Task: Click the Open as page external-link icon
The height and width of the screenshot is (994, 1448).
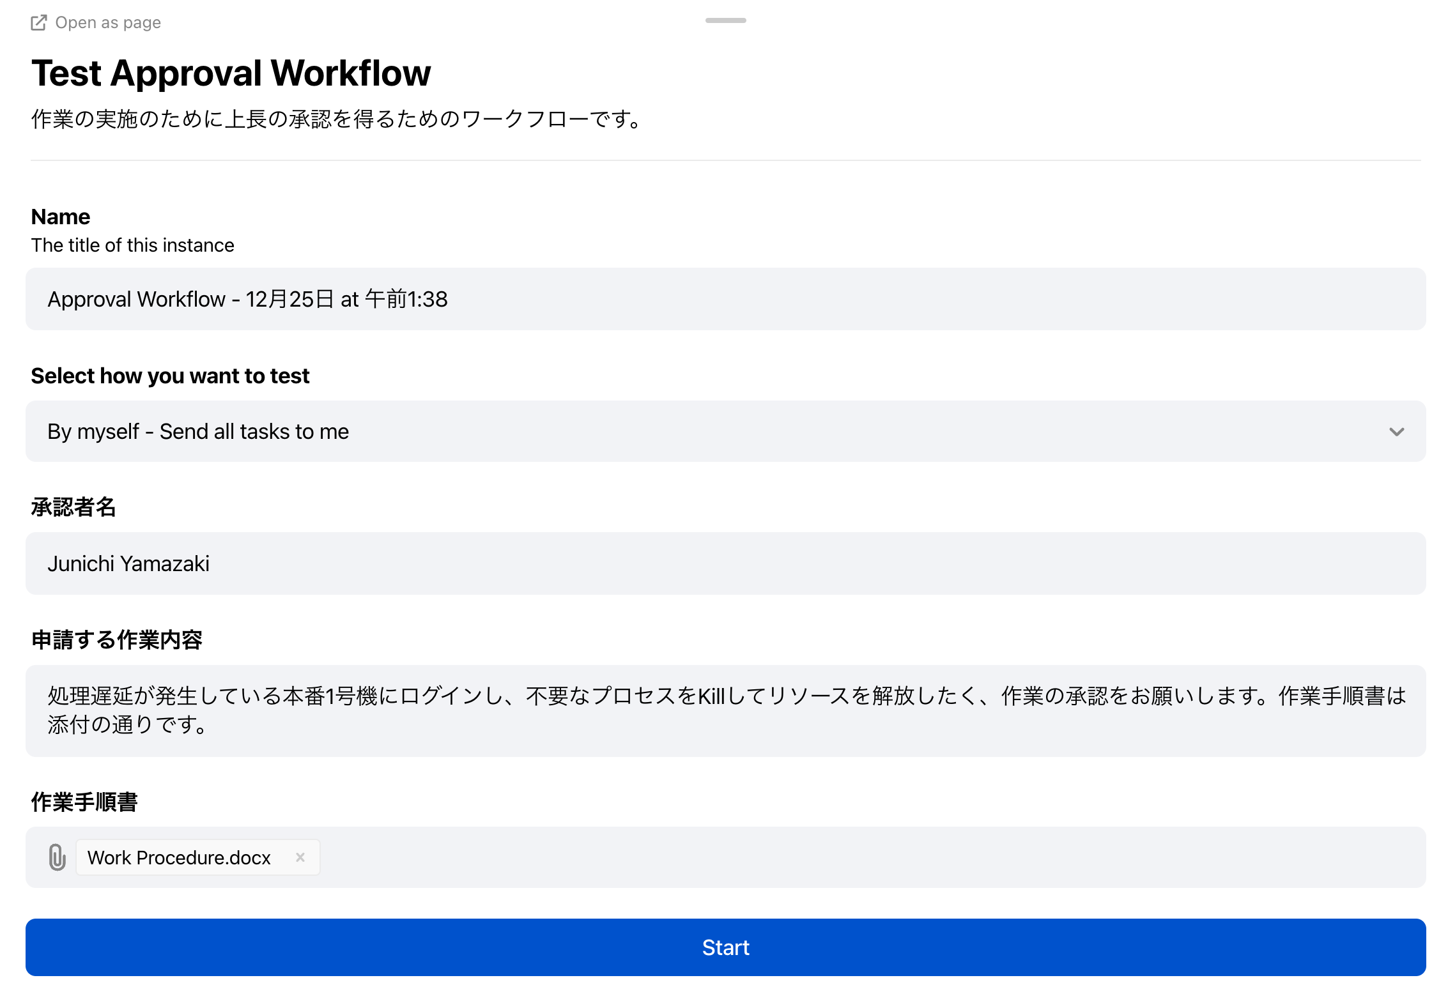Action: tap(39, 23)
